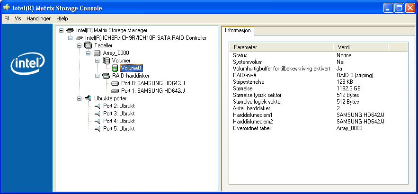Click the green Volume0 disk icon
Screen dimensions: 418x194
(x=115, y=68)
